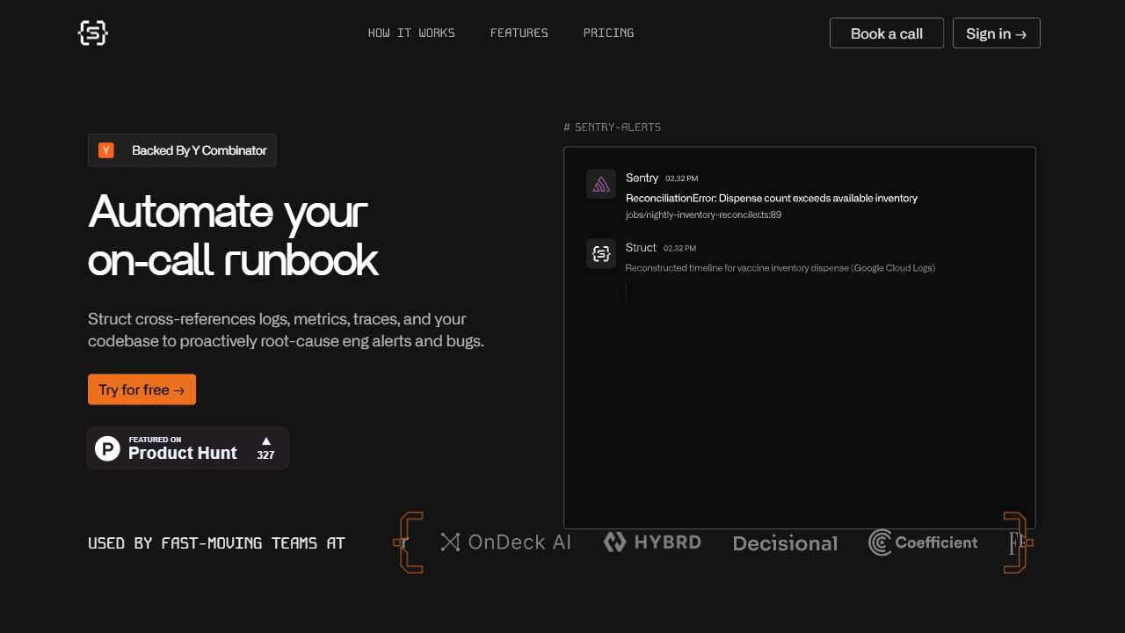Click the HYBRD company logo
This screenshot has height=633, width=1125.
(652, 542)
